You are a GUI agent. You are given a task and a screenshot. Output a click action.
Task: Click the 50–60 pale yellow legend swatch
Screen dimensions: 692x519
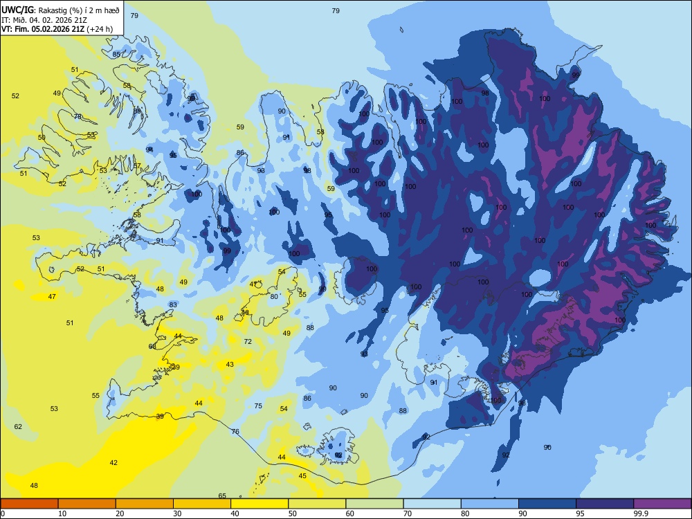pyautogui.click(x=317, y=504)
